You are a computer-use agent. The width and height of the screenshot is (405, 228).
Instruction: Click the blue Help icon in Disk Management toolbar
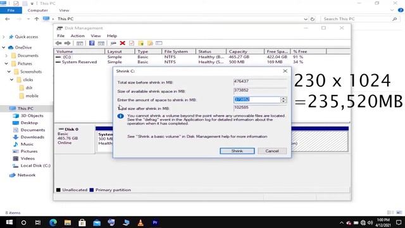[92, 43]
